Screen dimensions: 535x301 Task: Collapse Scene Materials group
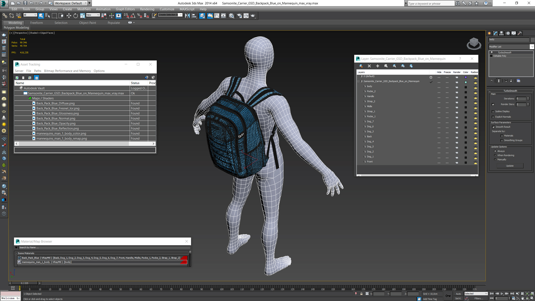[16, 253]
